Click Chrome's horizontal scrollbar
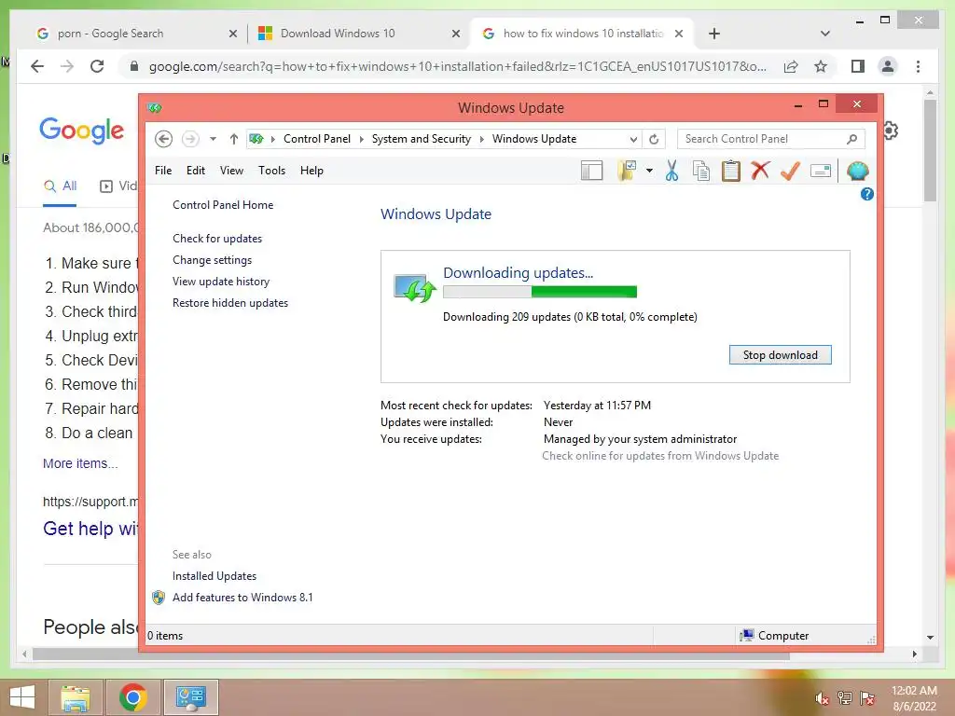This screenshot has height=716, width=955. point(411,654)
